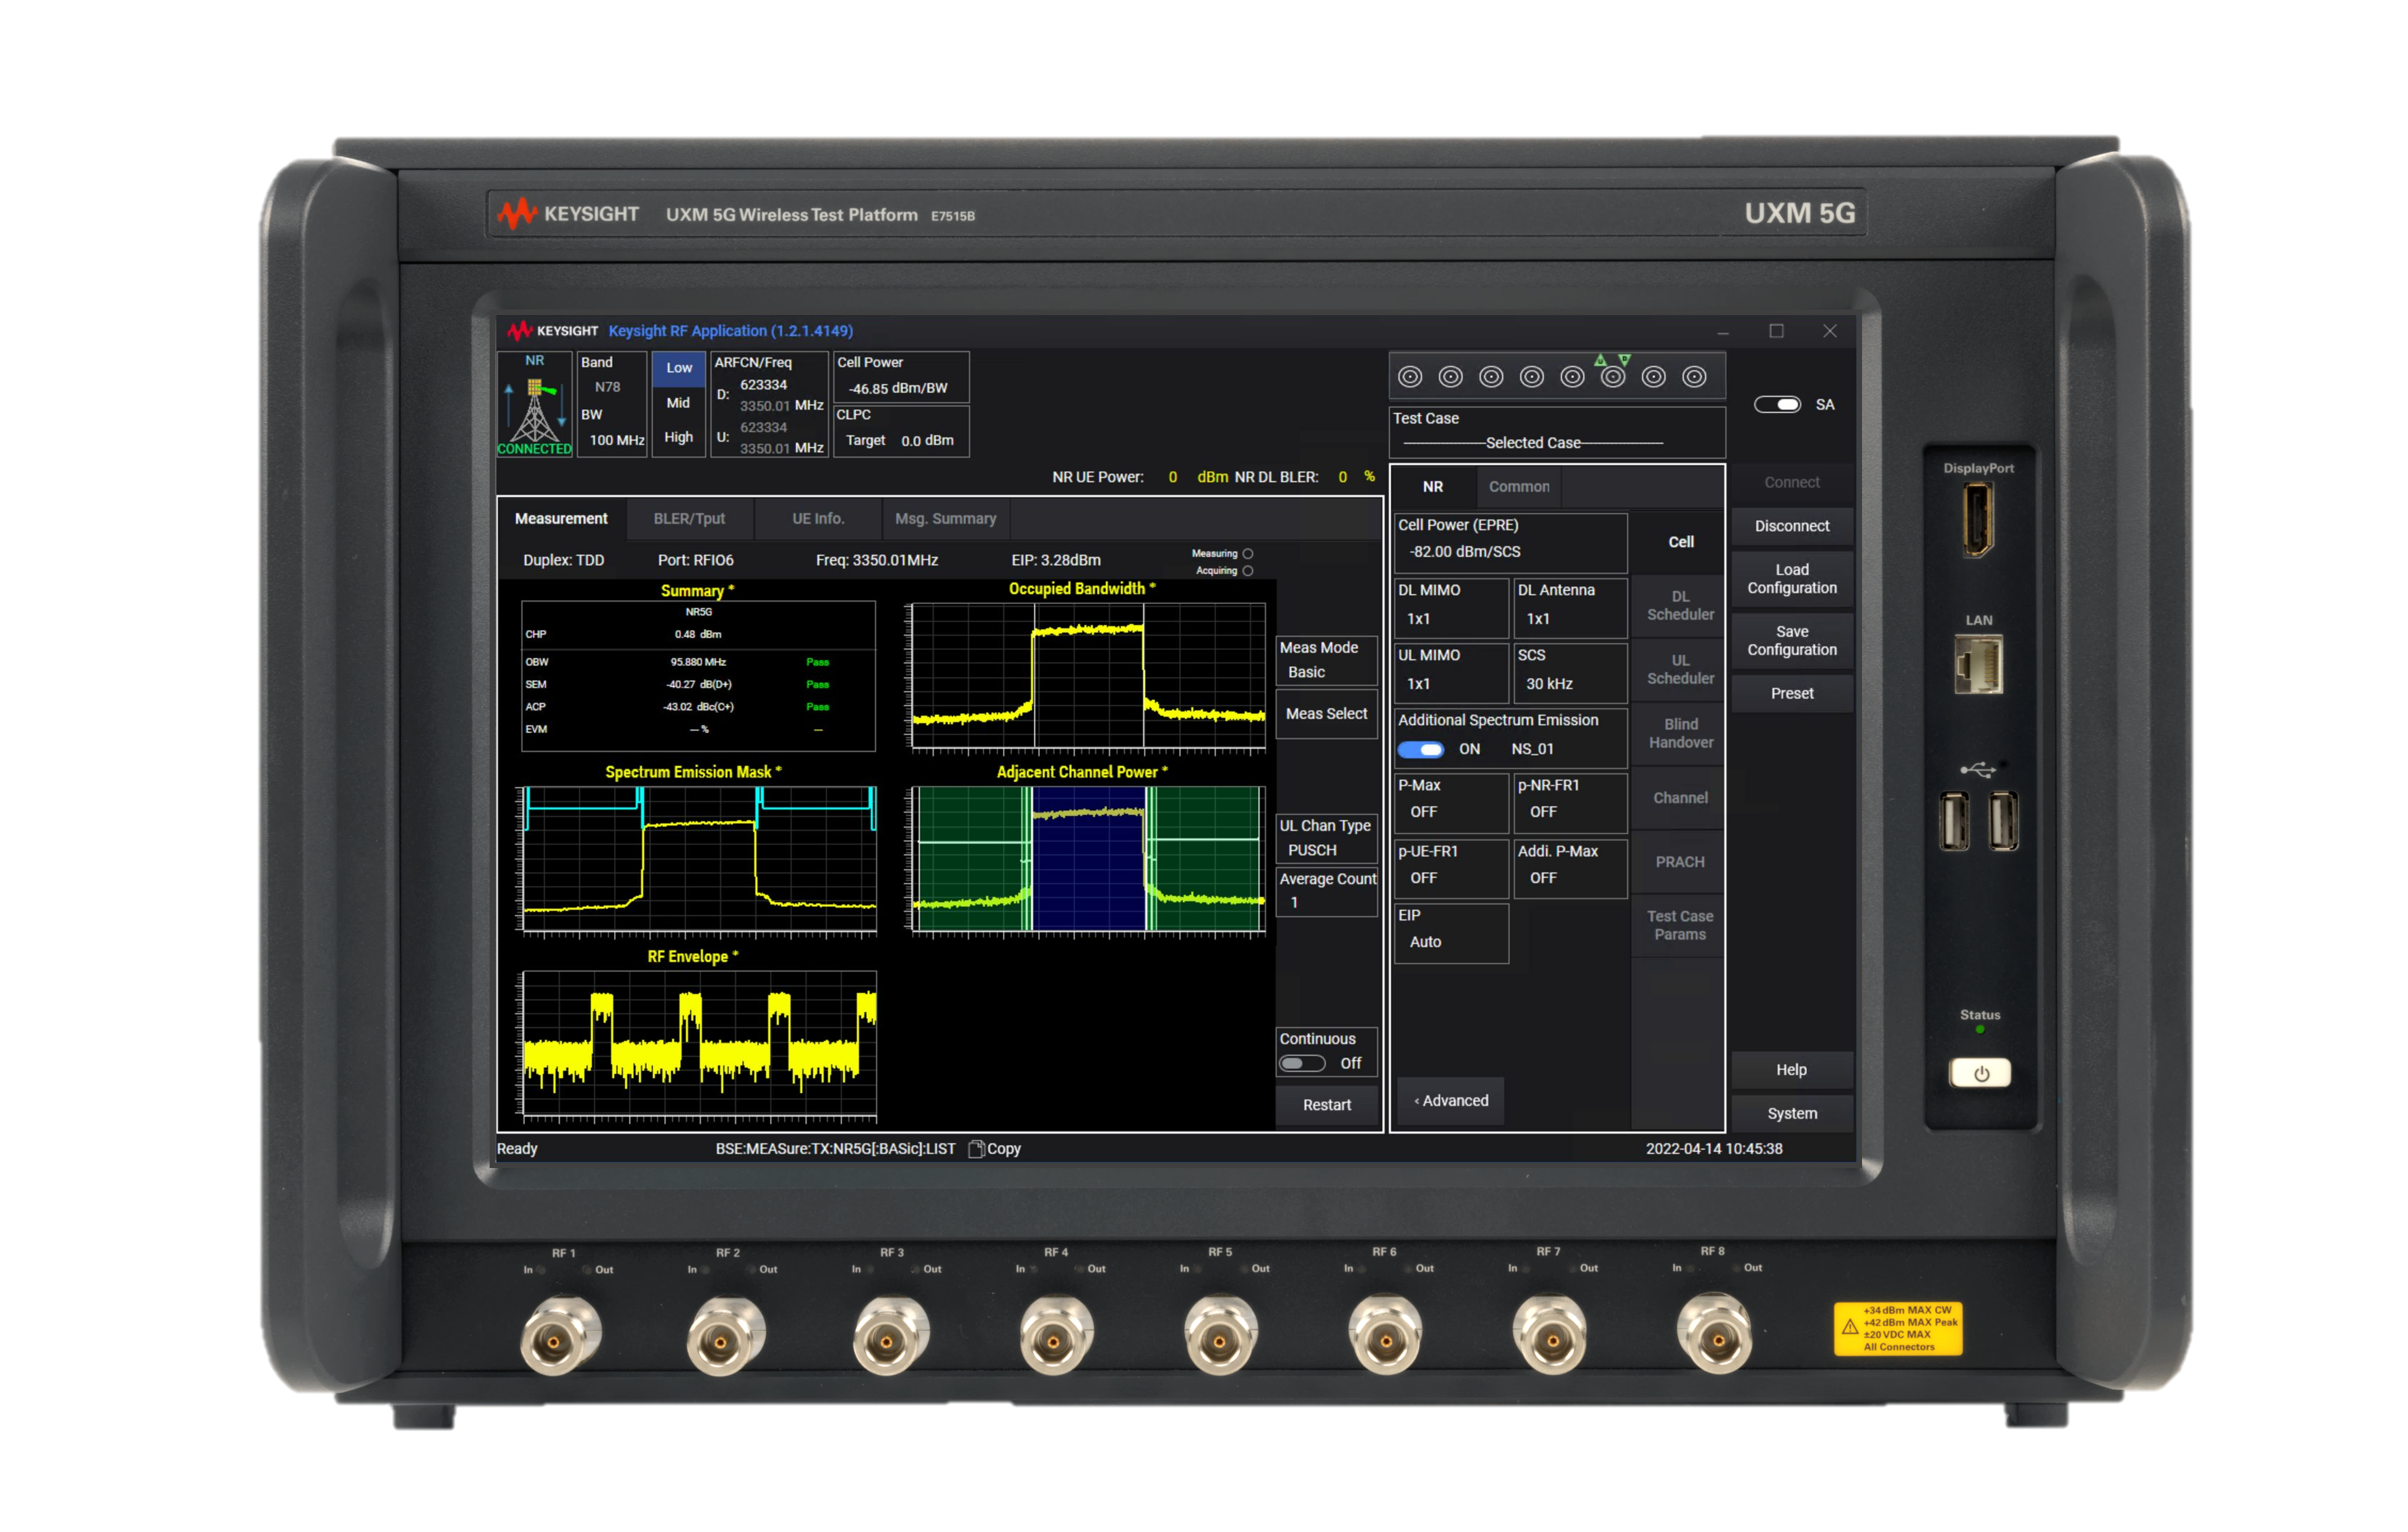Select the NR settings tab
Image resolution: width=2408 pixels, height=1532 pixels.
[x=1433, y=487]
